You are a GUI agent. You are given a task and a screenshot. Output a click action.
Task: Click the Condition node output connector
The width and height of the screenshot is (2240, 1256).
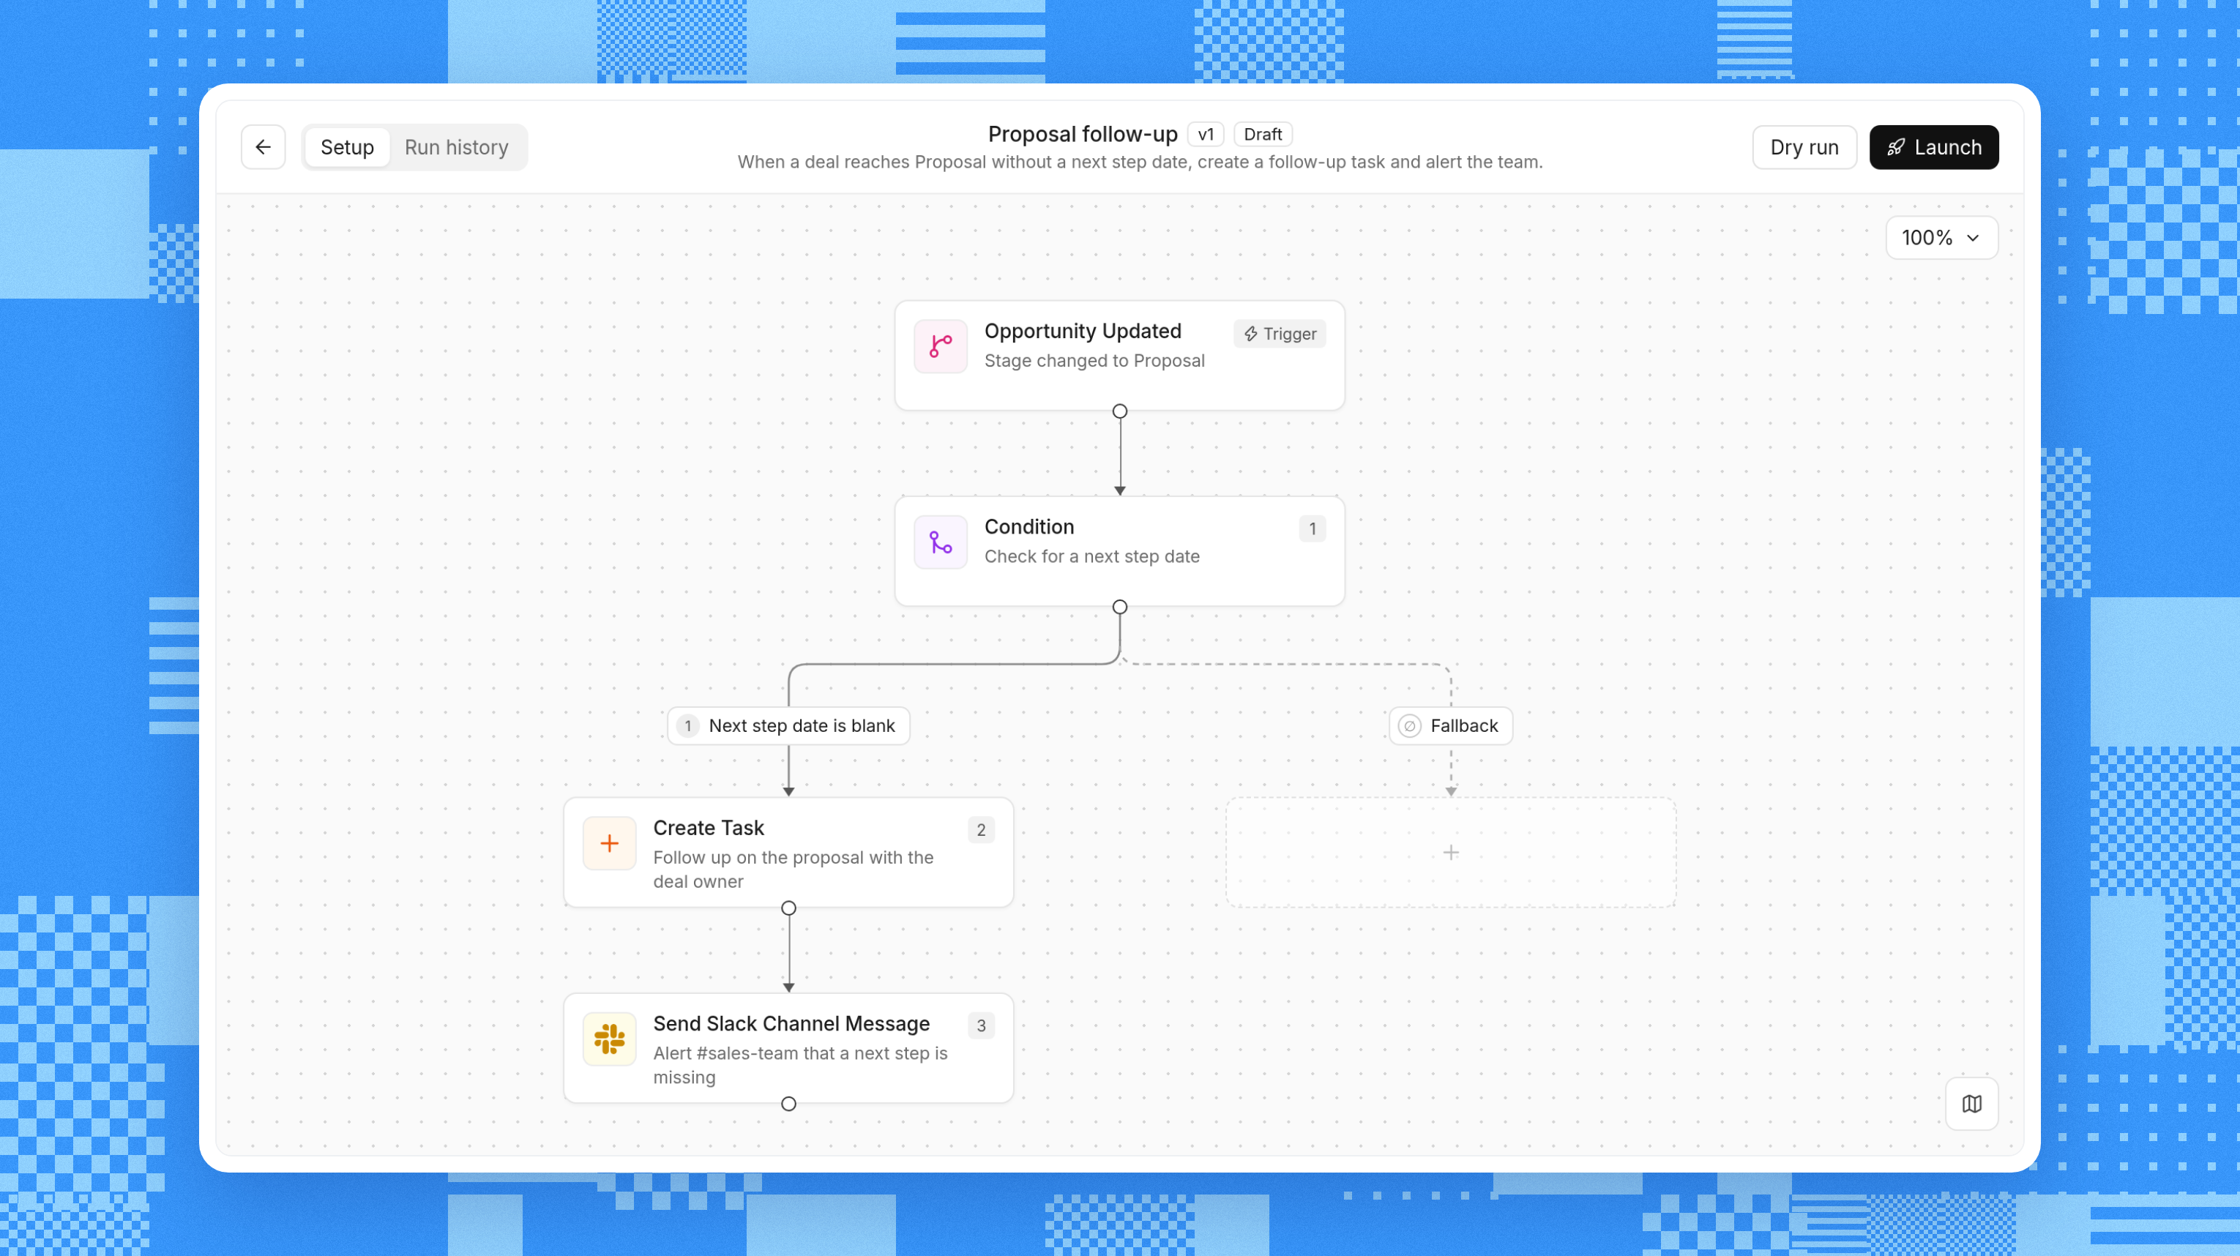(1120, 607)
